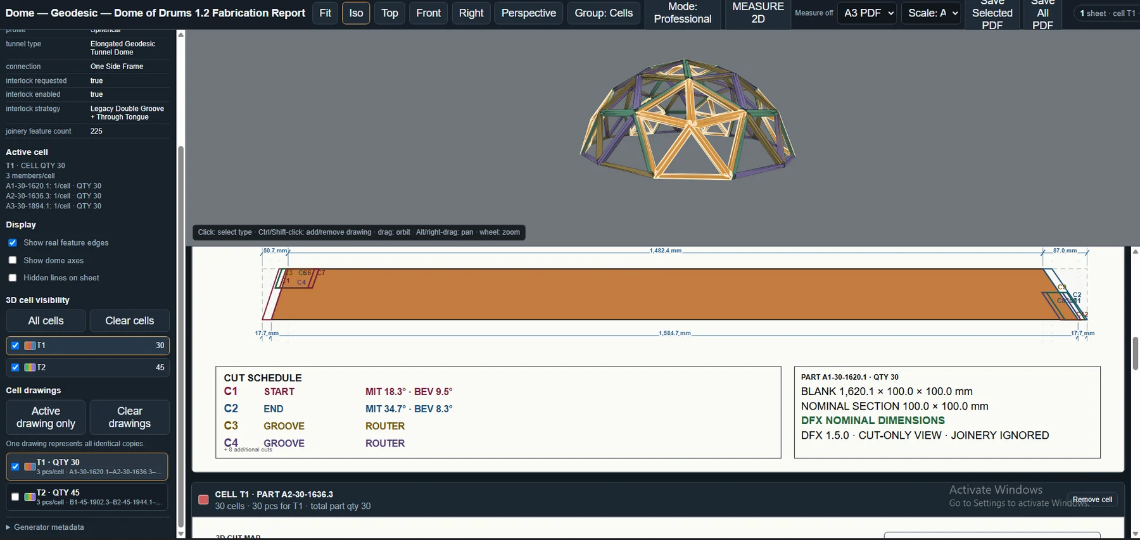This screenshot has width=1140, height=540.
Task: Enable Show dome axes checkbox
Action: click(13, 260)
